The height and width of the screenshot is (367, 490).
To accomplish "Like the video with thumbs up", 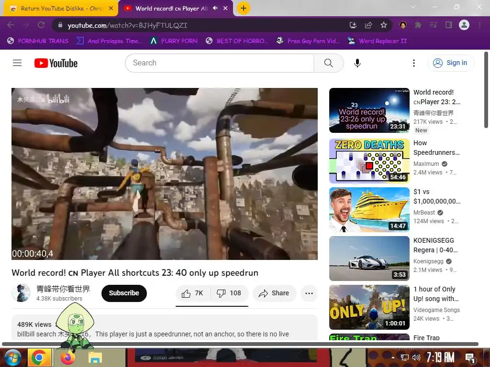I will (193, 293).
